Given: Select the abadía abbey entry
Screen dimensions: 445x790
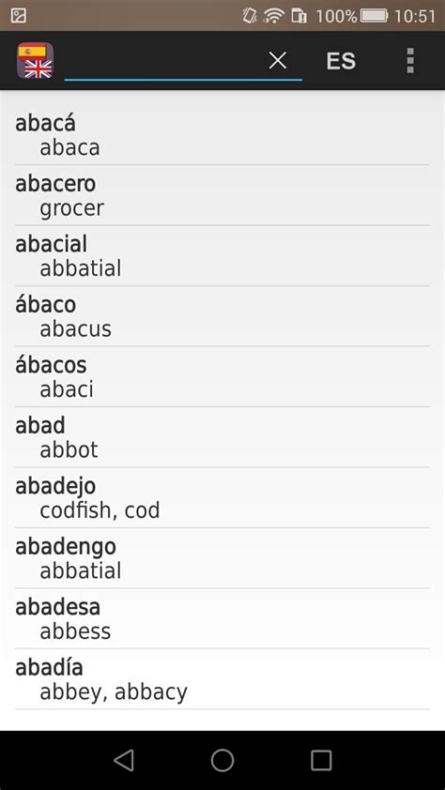Looking at the screenshot, I should [222, 679].
